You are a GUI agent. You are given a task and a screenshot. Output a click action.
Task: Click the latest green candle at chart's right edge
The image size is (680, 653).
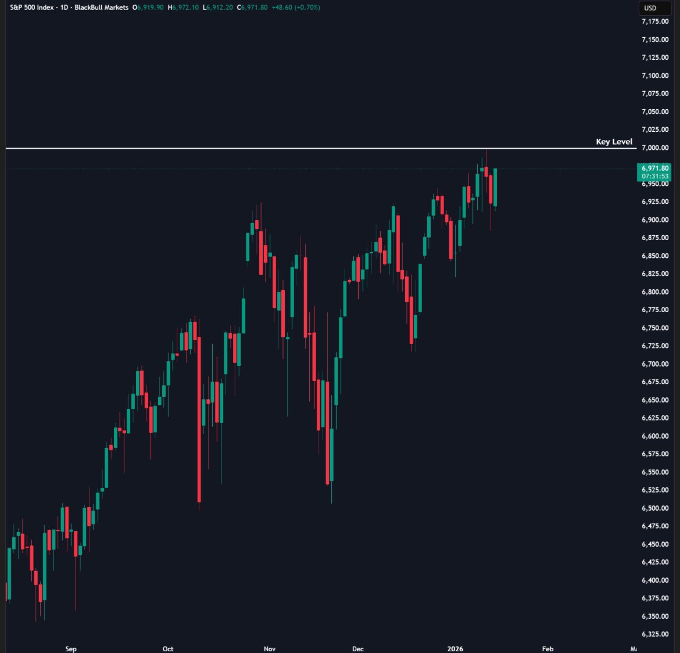point(495,187)
